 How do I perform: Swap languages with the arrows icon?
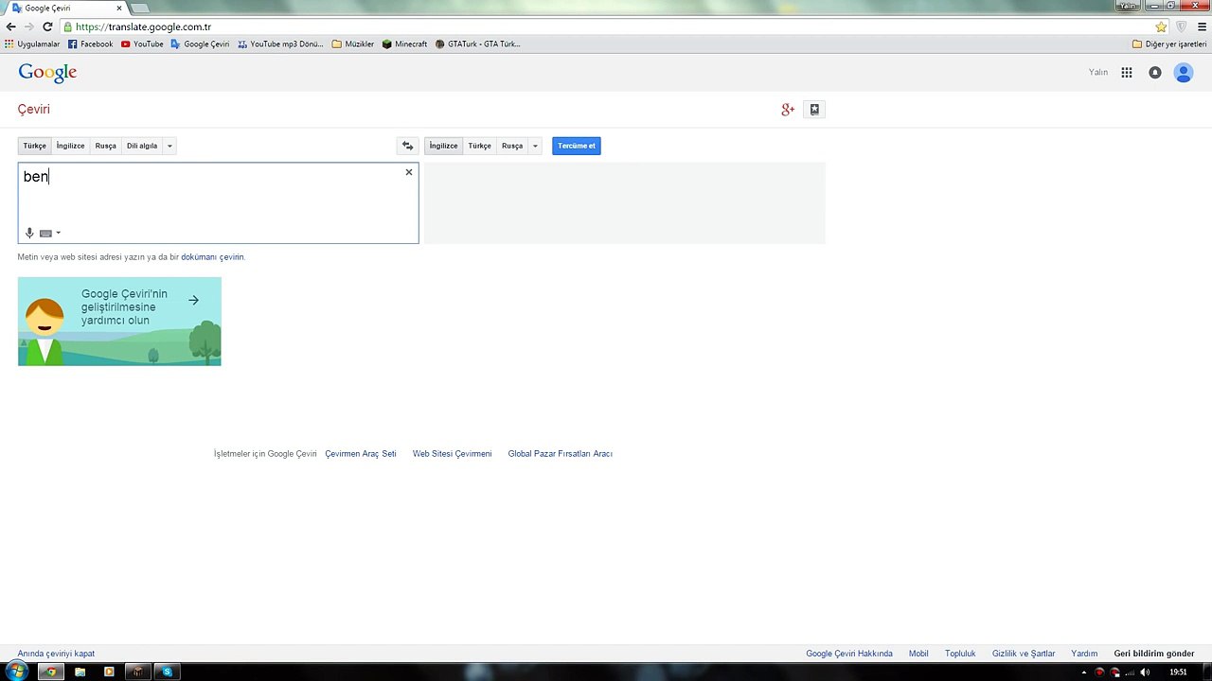408,146
